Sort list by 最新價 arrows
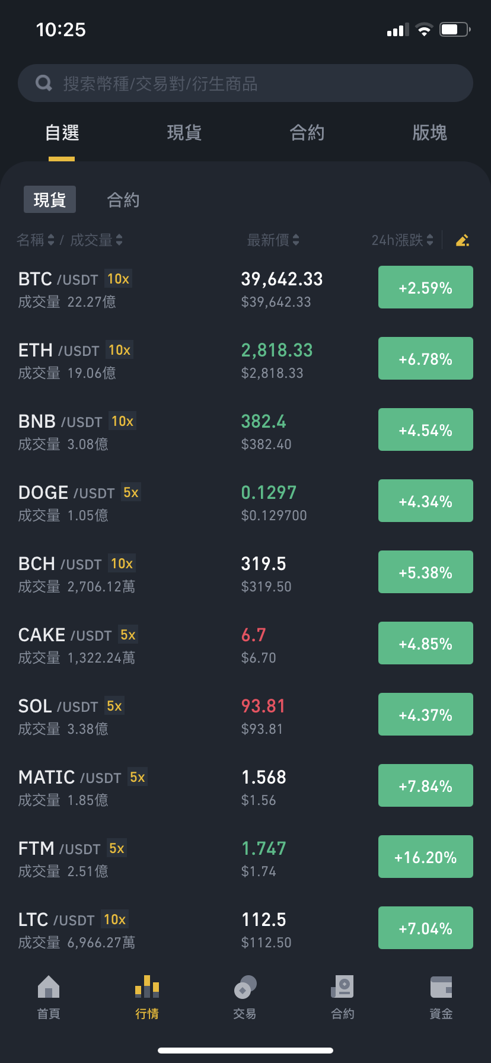 click(x=296, y=240)
